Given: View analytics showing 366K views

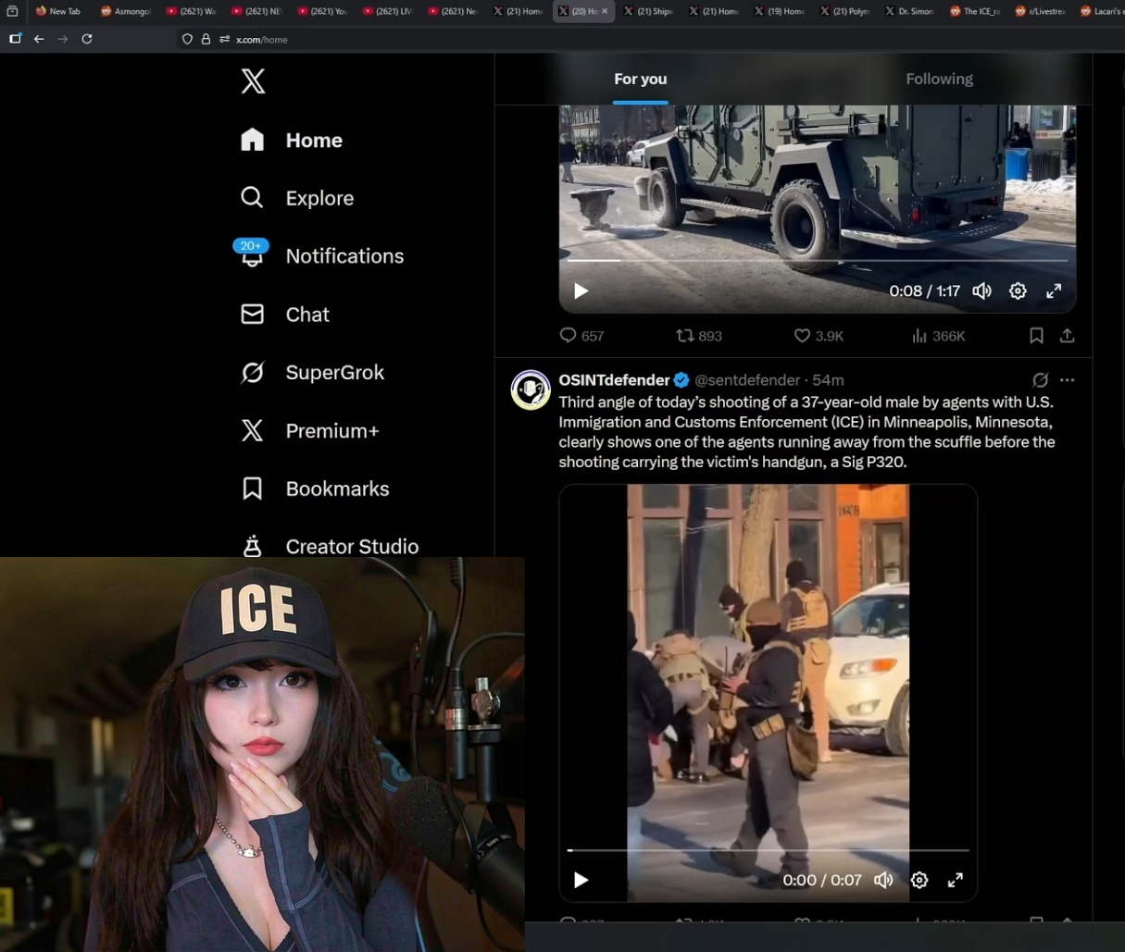Looking at the screenshot, I should click(x=938, y=336).
